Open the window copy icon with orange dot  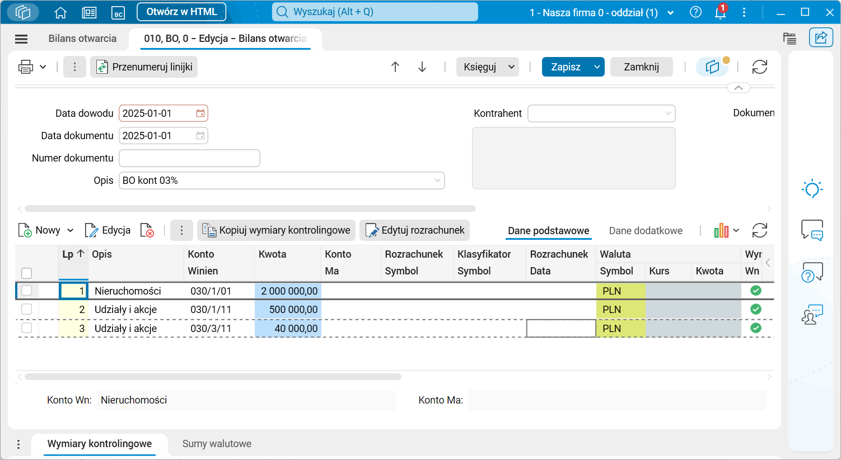click(x=712, y=67)
